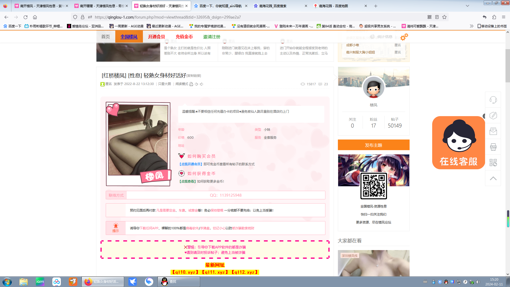Click the floating sidebar back-to-top chevron
The width and height of the screenshot is (510, 287).
pyautogui.click(x=493, y=178)
